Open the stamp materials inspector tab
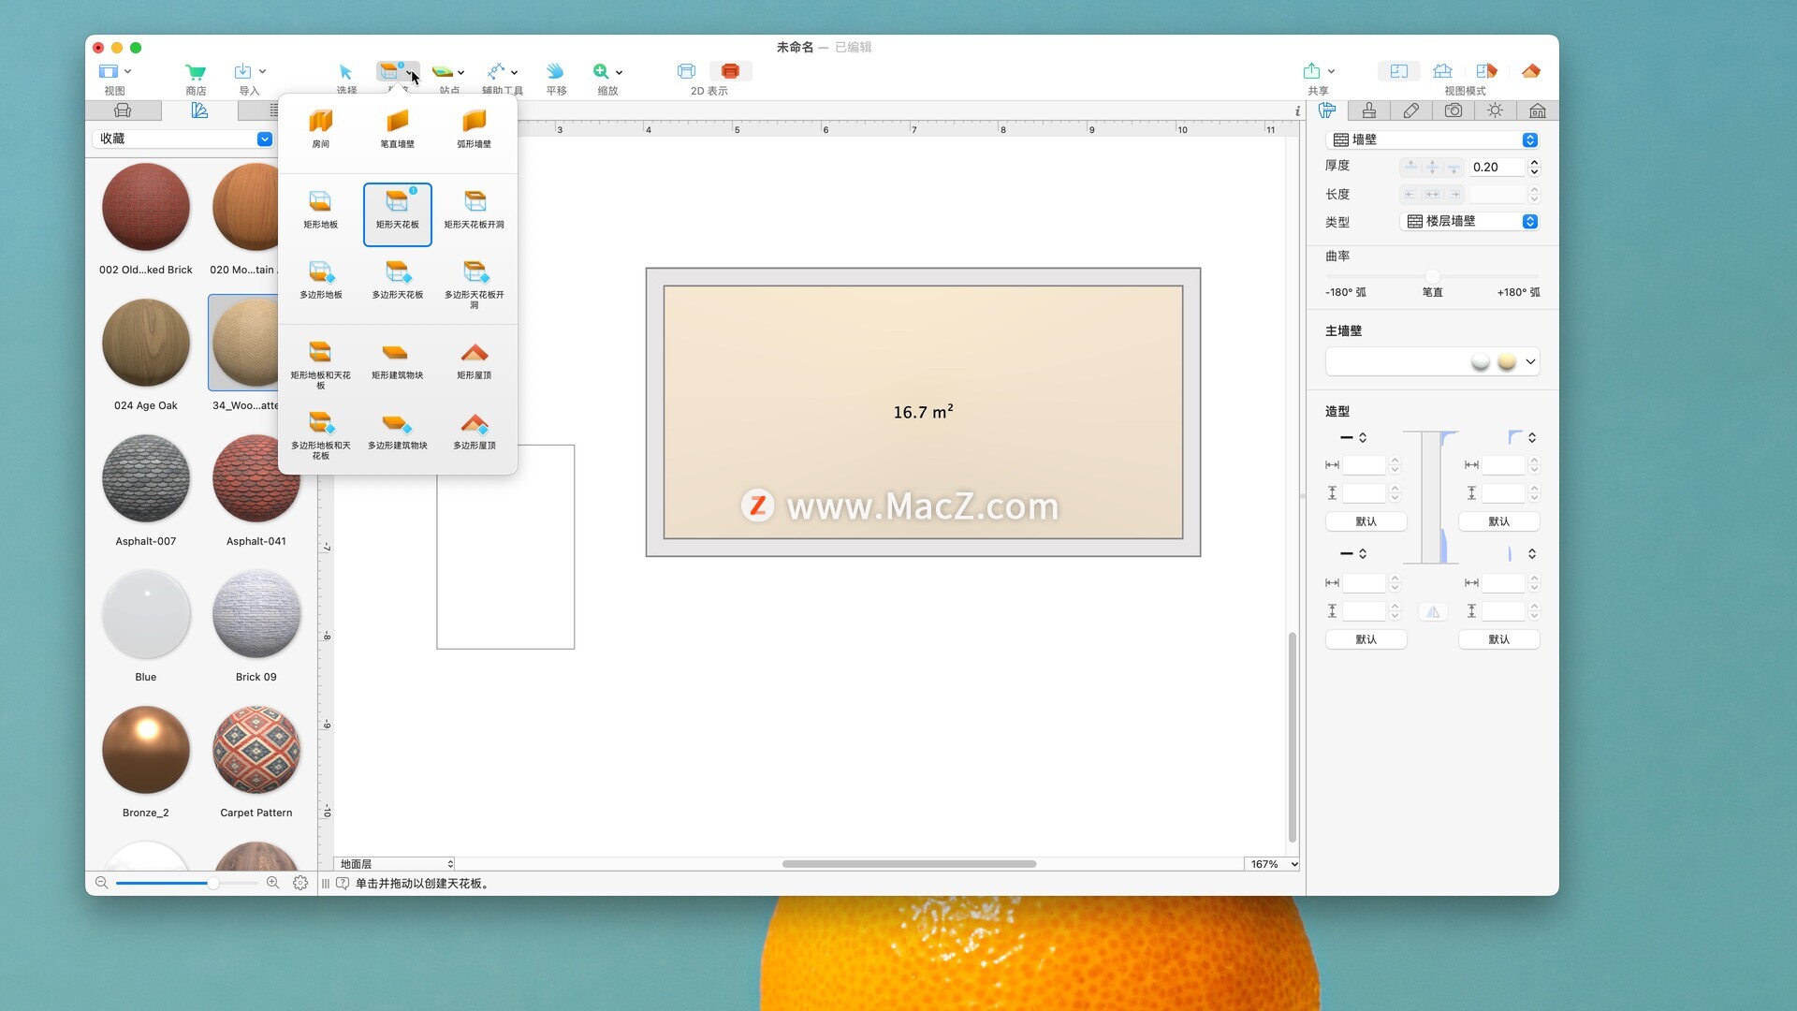The image size is (1797, 1011). click(x=1369, y=110)
